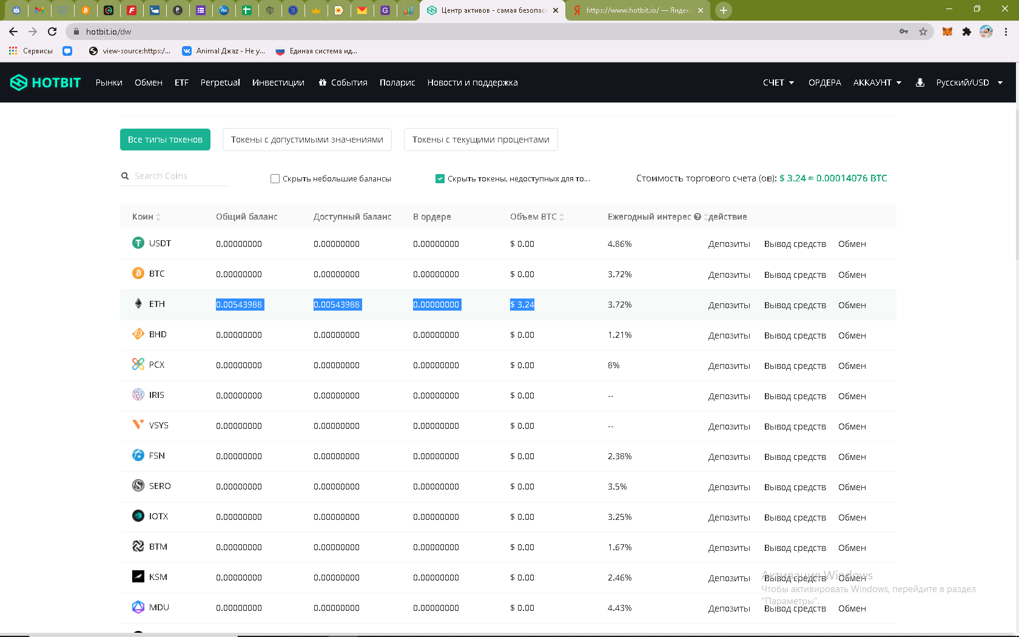
Task: Click the PCX coin icon
Action: pos(138,365)
